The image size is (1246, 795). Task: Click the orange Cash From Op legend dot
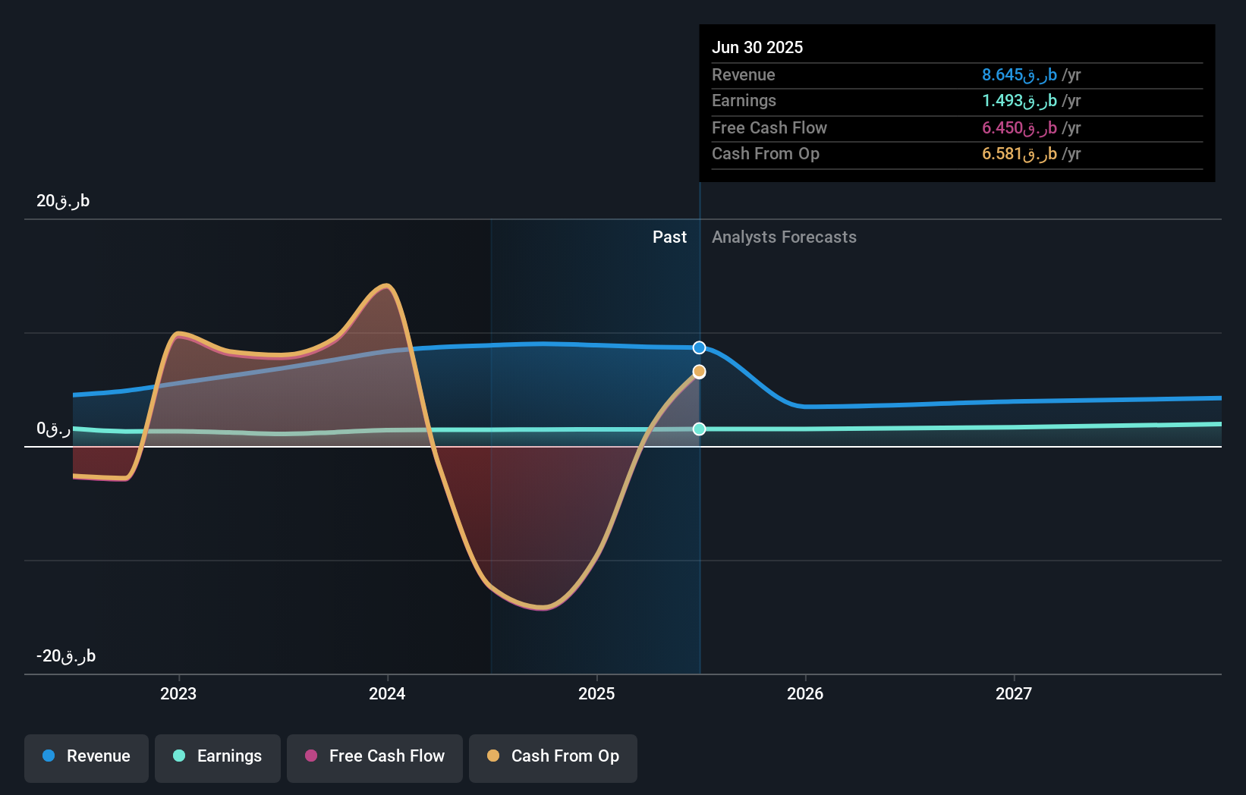493,756
